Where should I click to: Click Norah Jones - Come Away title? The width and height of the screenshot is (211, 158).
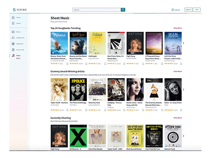[x=134, y=104]
